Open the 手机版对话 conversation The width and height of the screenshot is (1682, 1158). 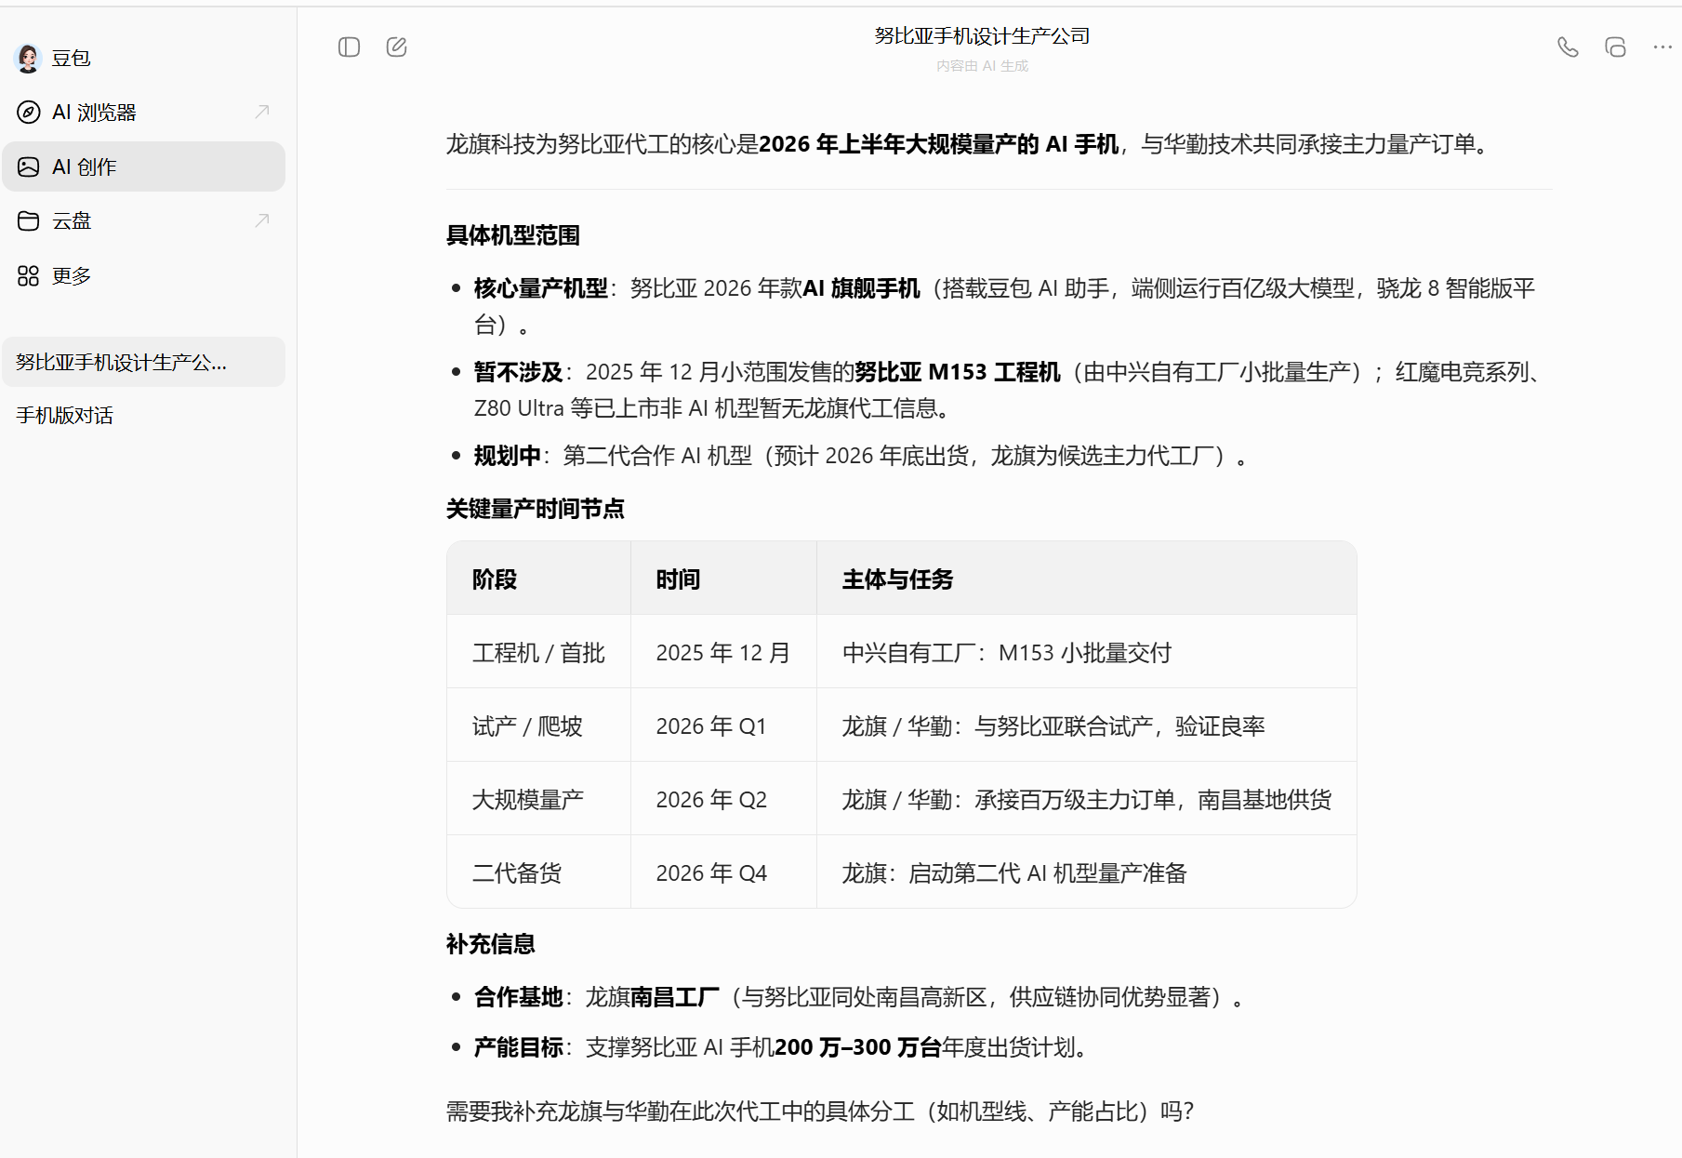144,416
